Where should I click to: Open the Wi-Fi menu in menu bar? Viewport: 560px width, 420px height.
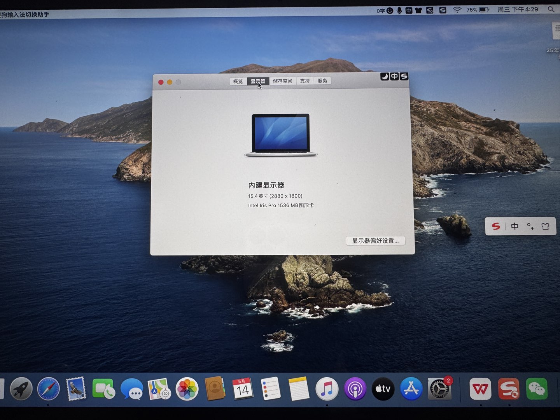coord(457,10)
